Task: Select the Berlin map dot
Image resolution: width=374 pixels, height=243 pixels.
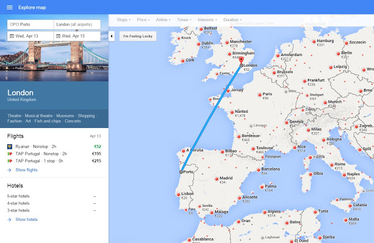Action: (338, 54)
